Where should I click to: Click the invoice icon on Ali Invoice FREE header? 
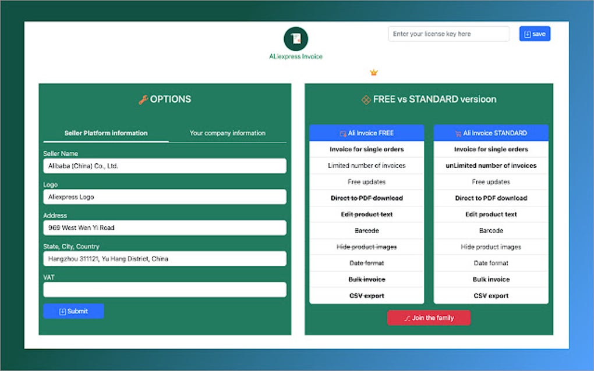[344, 133]
